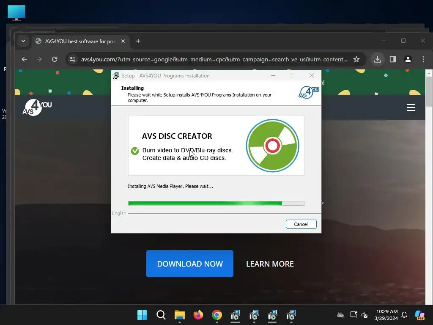This screenshot has height=325, width=433.
Task: Toggle Chrome side panel
Action: [x=393, y=59]
